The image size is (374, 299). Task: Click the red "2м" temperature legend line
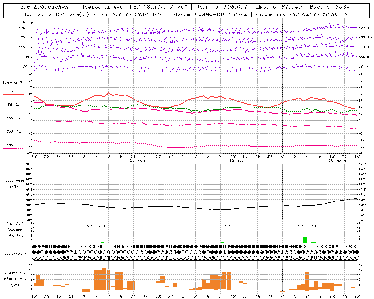coord(13,94)
